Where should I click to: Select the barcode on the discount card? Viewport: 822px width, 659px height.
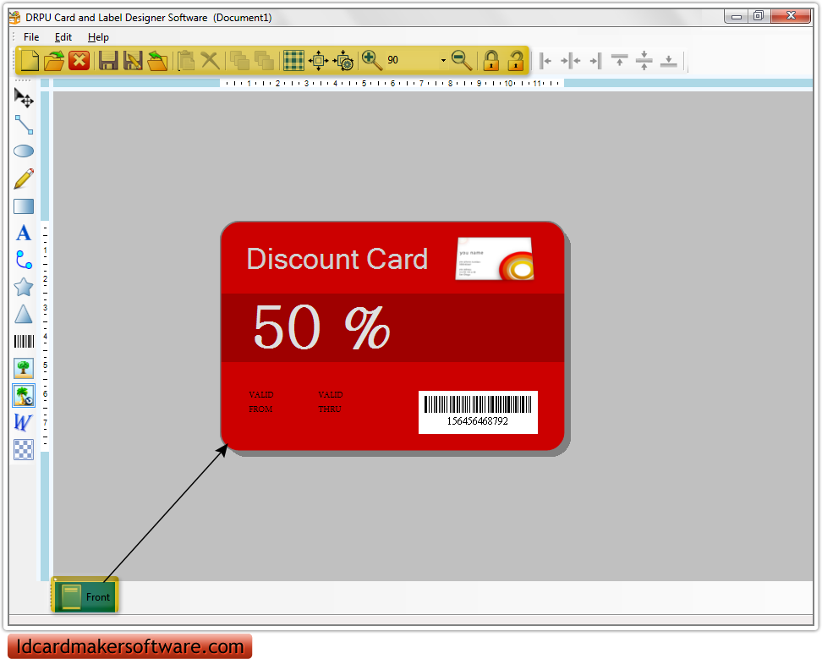(478, 412)
